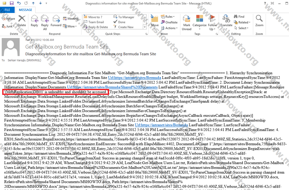This screenshot has width=289, height=190.
Task: Open the Actions dropdown menu
Action: pyautogui.click(x=169, y=28)
